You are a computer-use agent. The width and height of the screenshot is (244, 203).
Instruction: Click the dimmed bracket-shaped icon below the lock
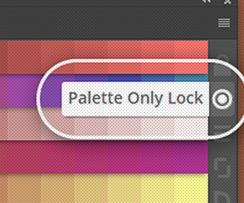pos(222,168)
